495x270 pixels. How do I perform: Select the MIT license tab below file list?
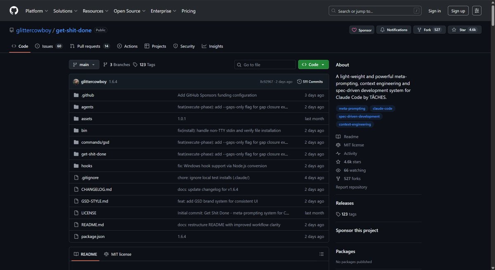point(118,254)
